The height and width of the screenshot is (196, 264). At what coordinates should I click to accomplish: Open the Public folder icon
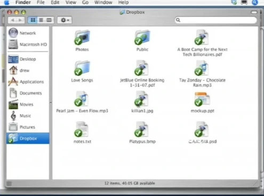coord(142,37)
